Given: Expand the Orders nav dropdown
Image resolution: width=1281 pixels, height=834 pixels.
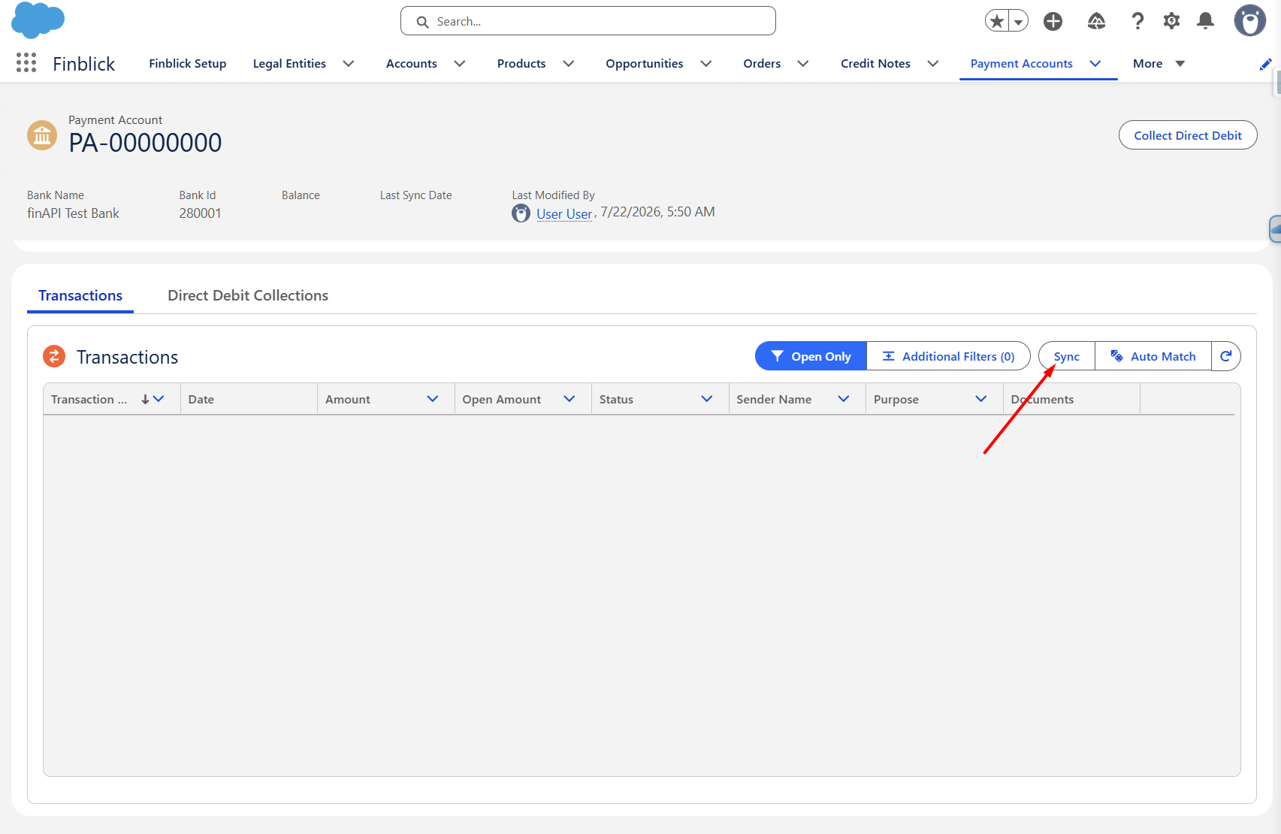Looking at the screenshot, I should click(803, 64).
